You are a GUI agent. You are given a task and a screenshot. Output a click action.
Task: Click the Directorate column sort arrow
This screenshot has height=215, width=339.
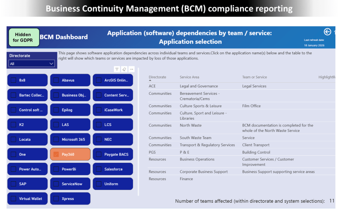click(150, 80)
